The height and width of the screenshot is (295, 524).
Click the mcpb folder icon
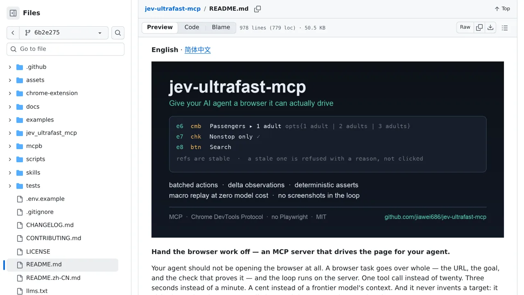[20, 146]
